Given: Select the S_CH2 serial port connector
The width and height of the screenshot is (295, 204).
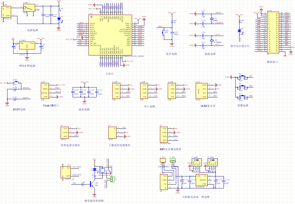Looking at the screenshot, I should 144,91.
